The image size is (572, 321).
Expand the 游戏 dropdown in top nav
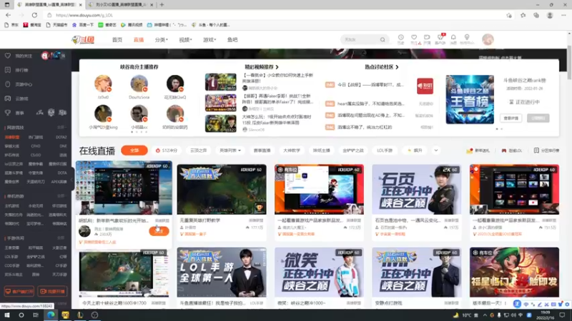point(209,40)
